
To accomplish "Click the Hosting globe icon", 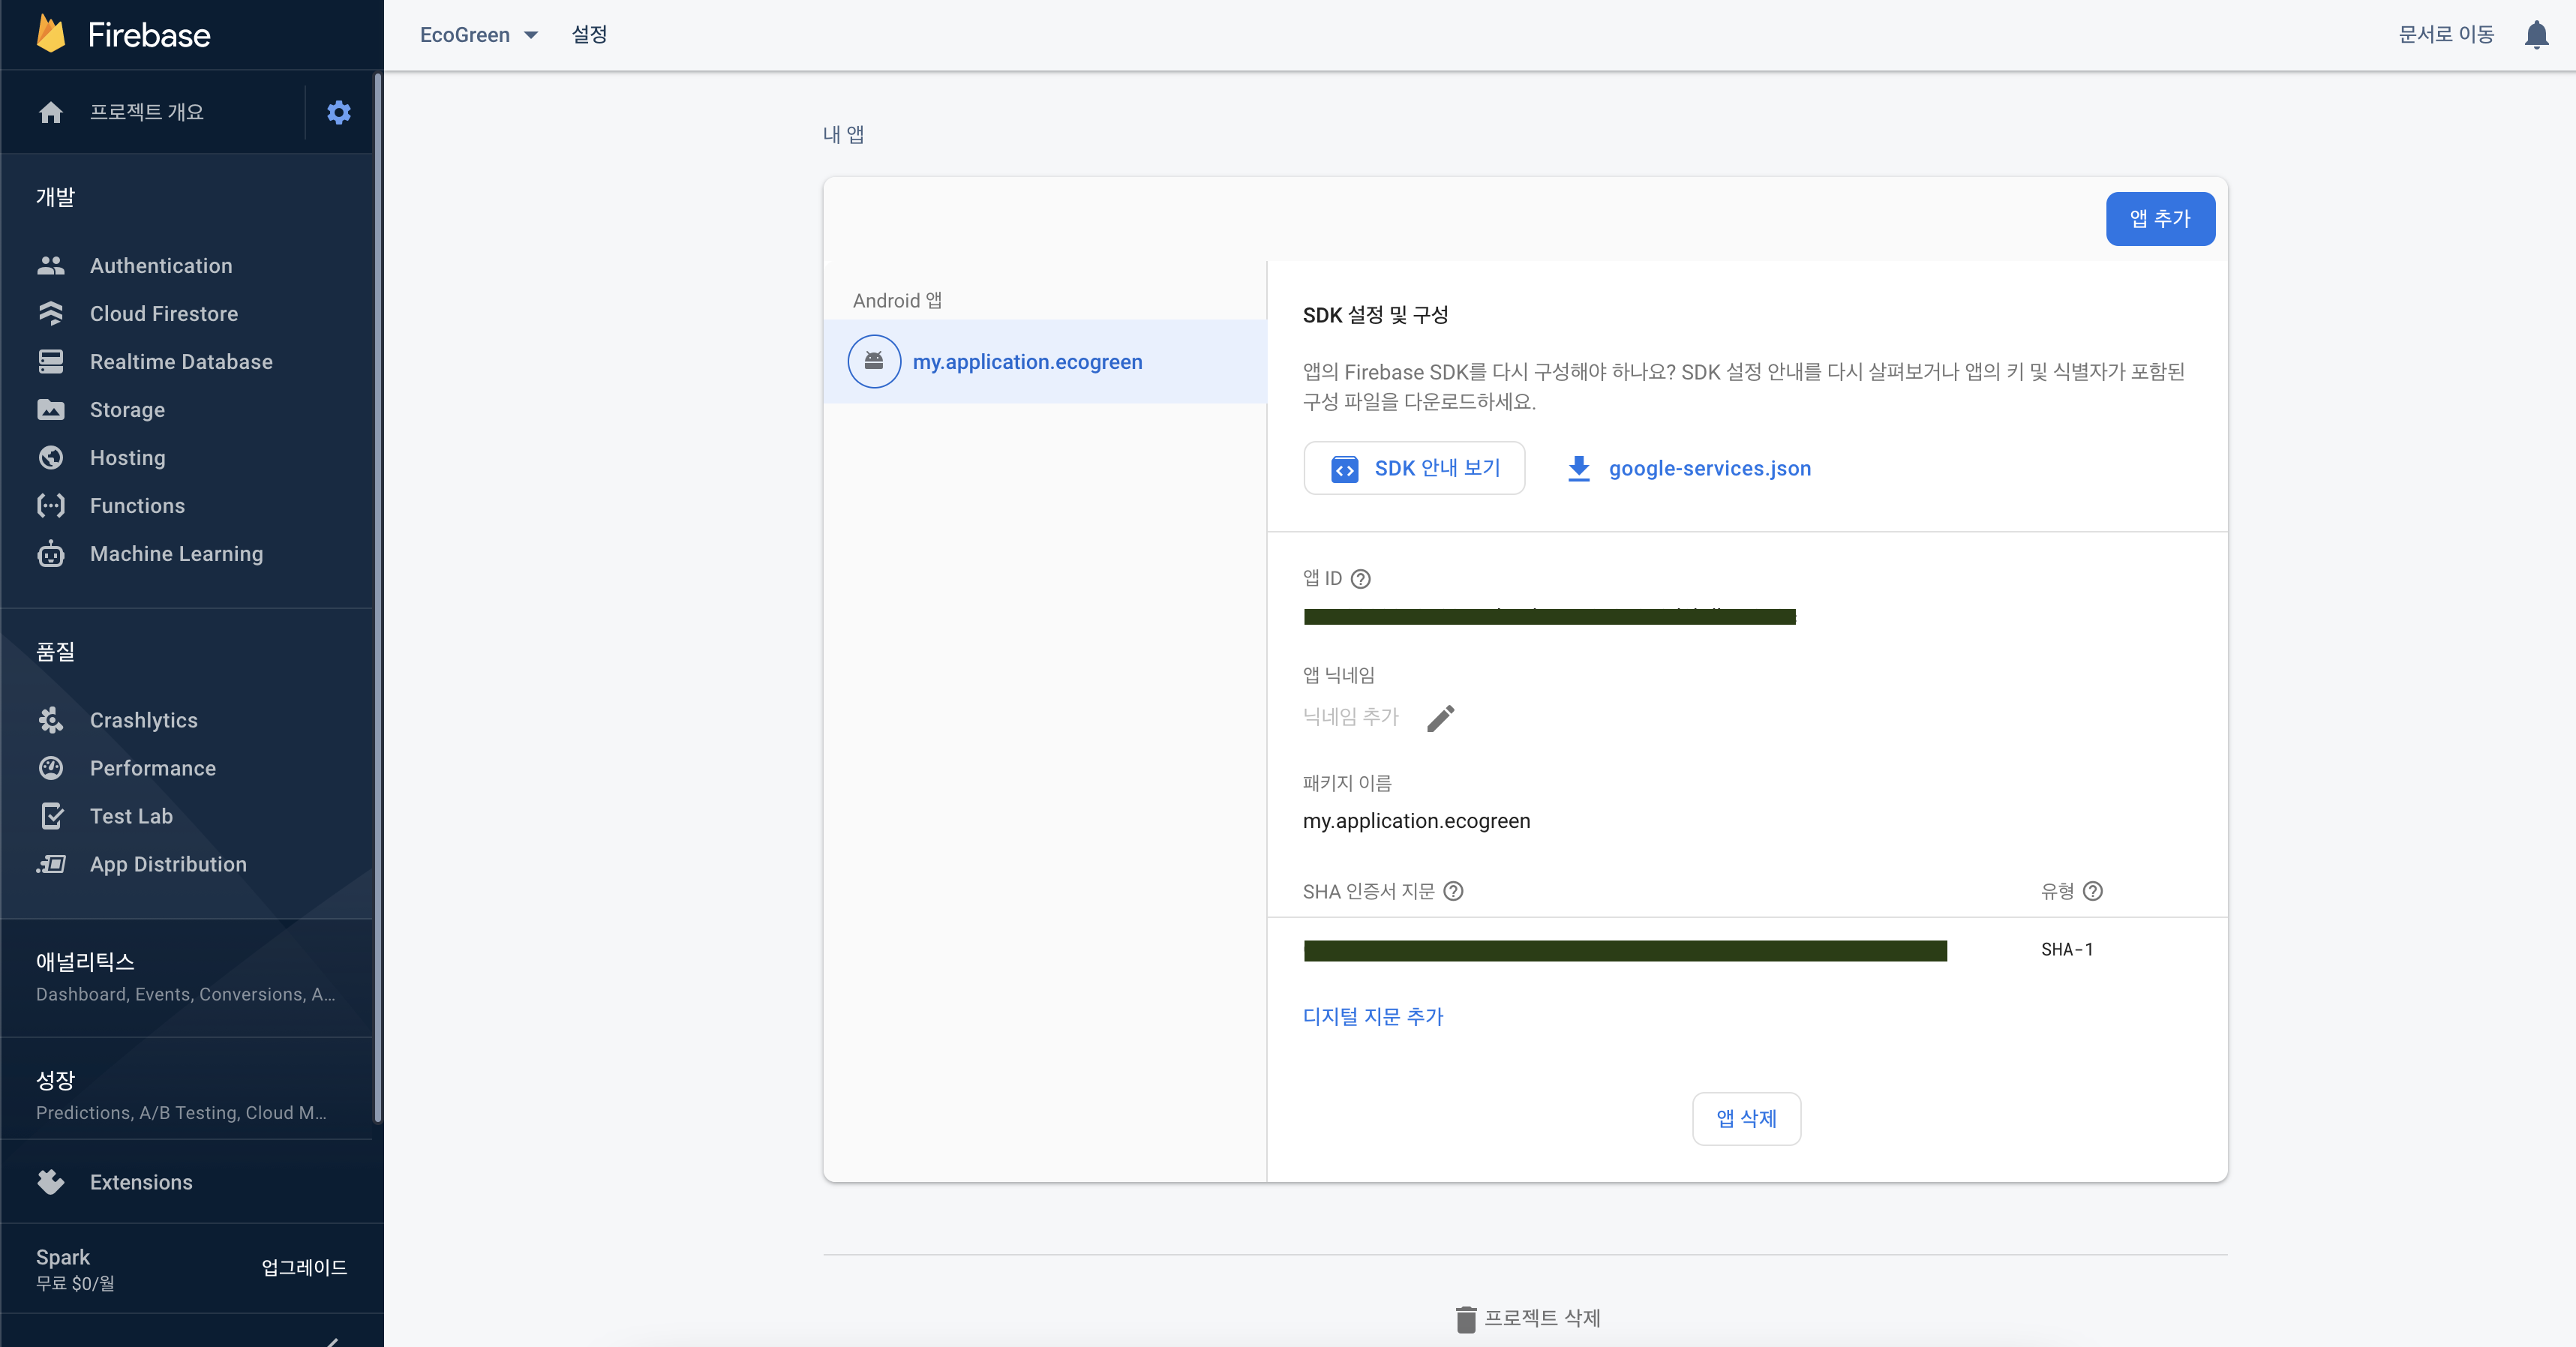I will (x=51, y=458).
